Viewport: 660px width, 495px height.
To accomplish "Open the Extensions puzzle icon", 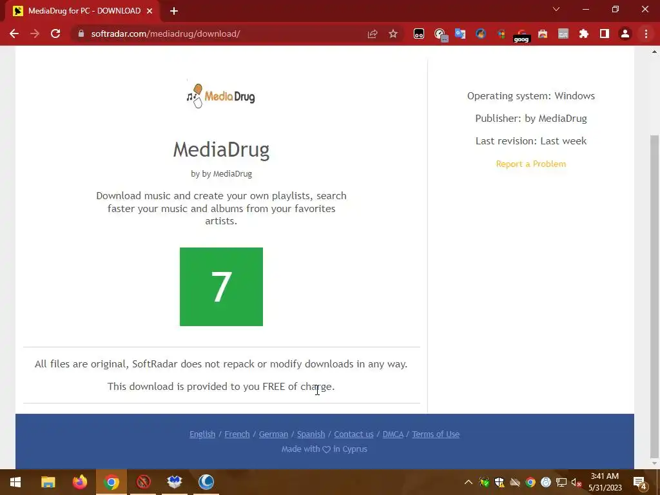I will coord(583,34).
